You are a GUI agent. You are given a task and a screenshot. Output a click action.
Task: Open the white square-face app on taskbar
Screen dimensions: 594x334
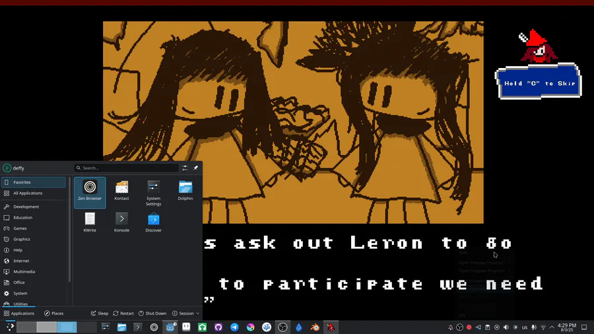point(186,327)
